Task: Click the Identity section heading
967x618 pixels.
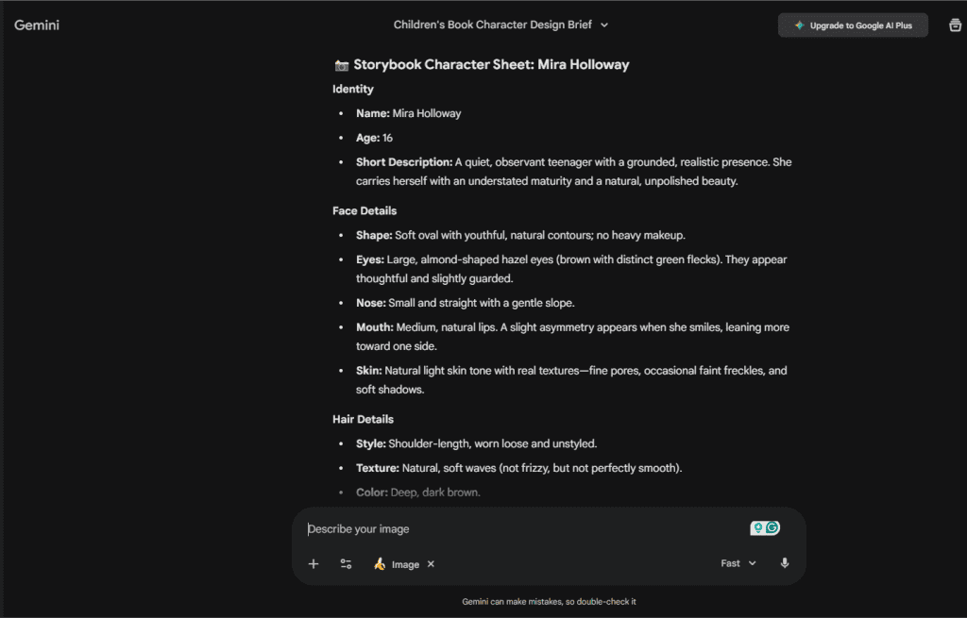Action: tap(353, 89)
